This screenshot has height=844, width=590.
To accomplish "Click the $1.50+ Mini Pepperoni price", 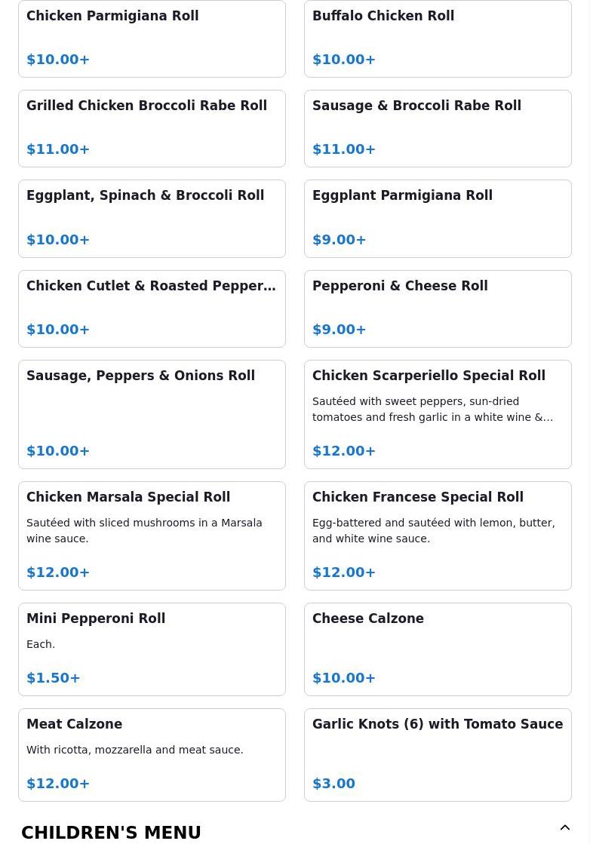I will tap(54, 678).
